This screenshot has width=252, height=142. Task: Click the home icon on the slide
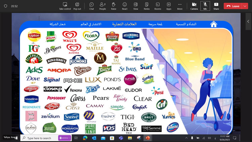pyautogui.click(x=213, y=24)
